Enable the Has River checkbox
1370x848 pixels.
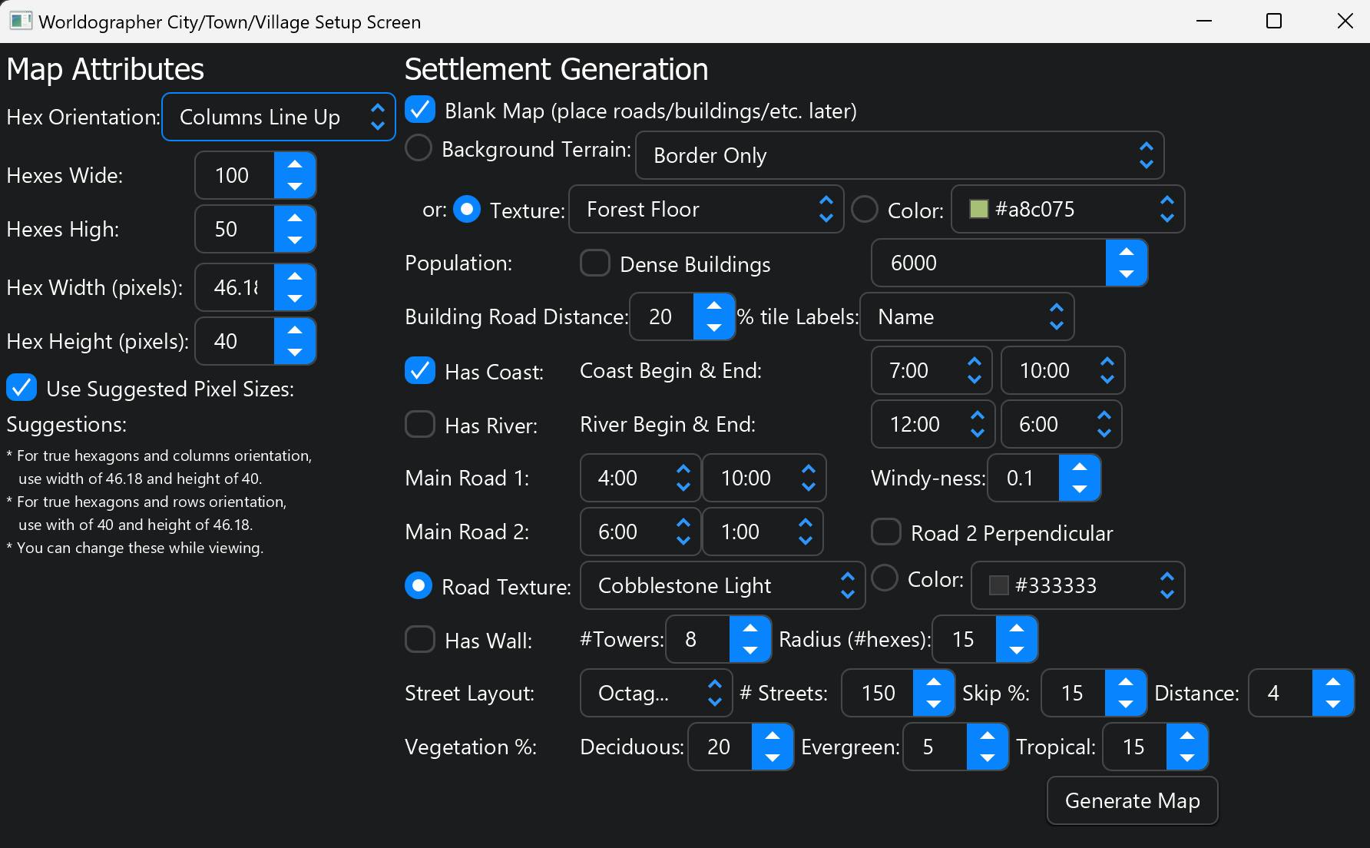pyautogui.click(x=420, y=424)
